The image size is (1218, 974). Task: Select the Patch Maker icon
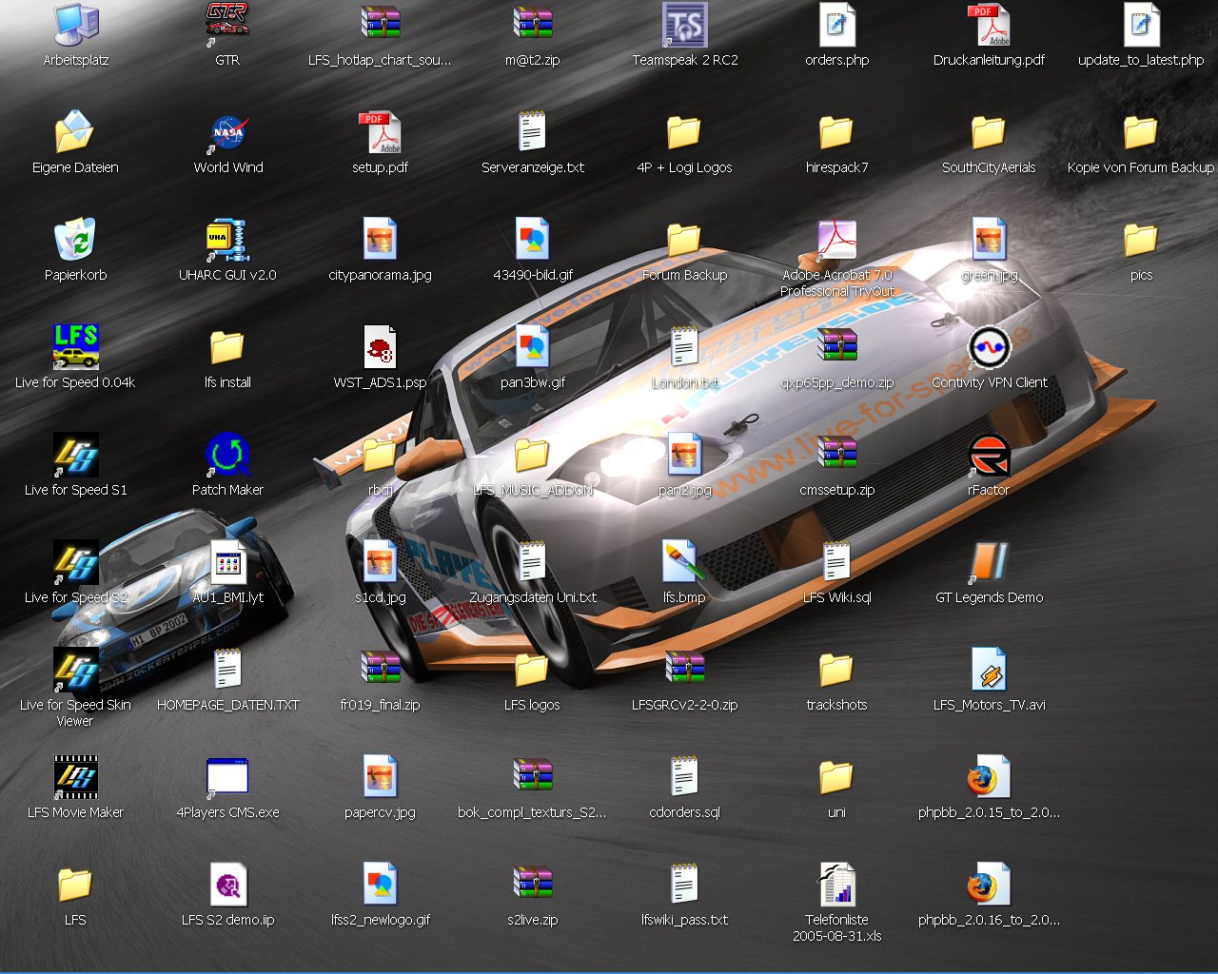(227, 456)
